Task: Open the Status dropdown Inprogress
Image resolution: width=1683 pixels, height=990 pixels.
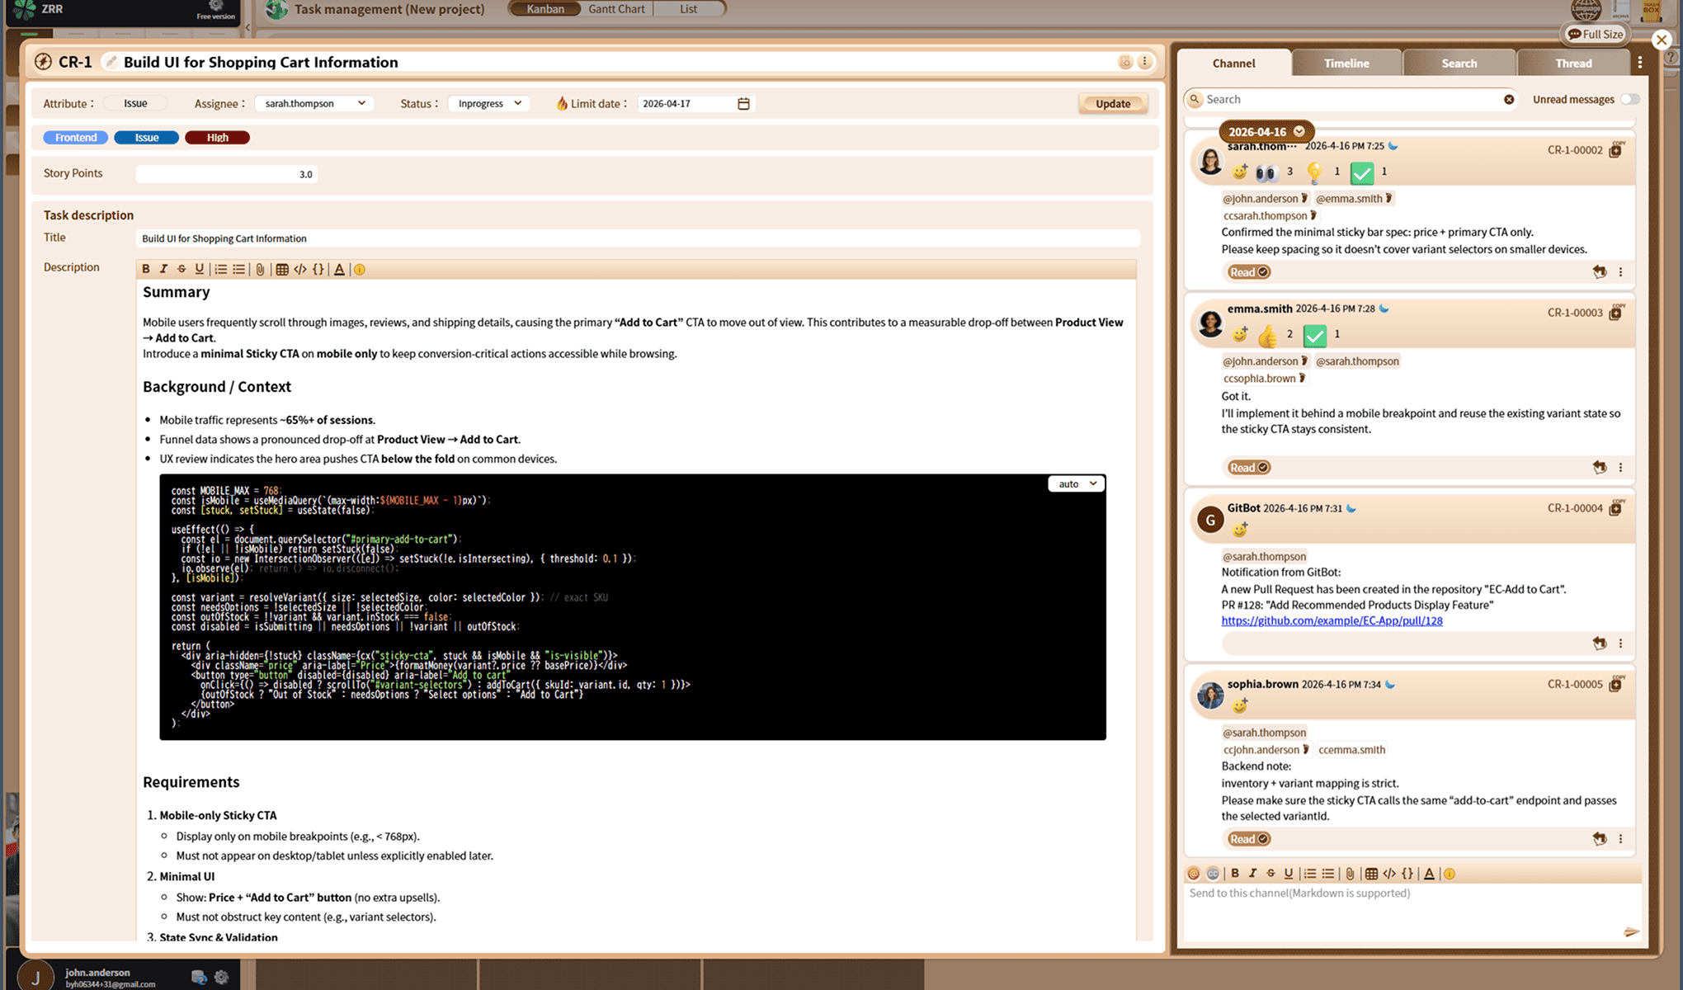Action: tap(489, 103)
